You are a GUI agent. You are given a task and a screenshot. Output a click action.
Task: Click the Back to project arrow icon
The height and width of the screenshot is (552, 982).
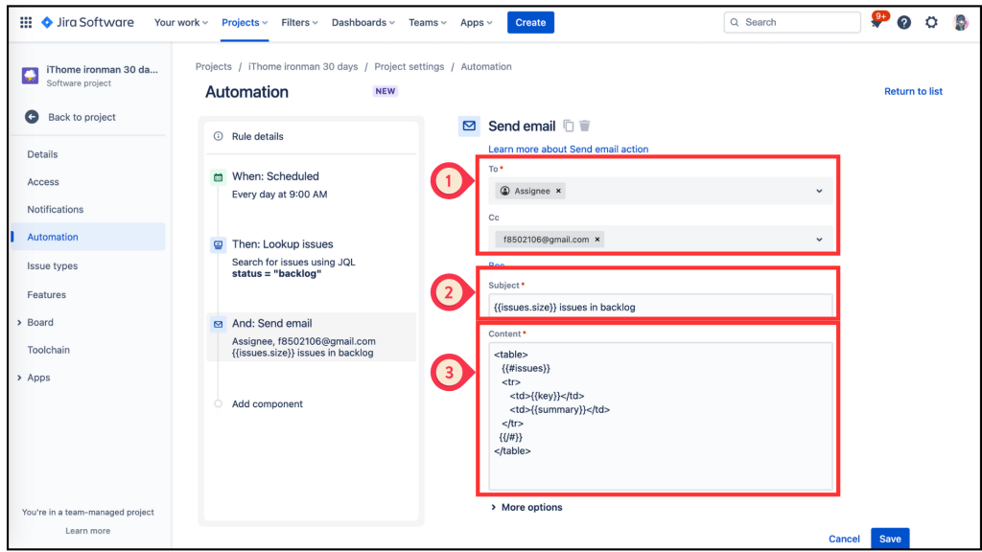(32, 117)
